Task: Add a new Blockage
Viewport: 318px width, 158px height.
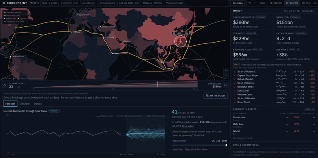Action: click(237, 3)
